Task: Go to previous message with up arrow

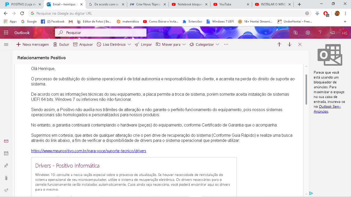Action: (279, 44)
